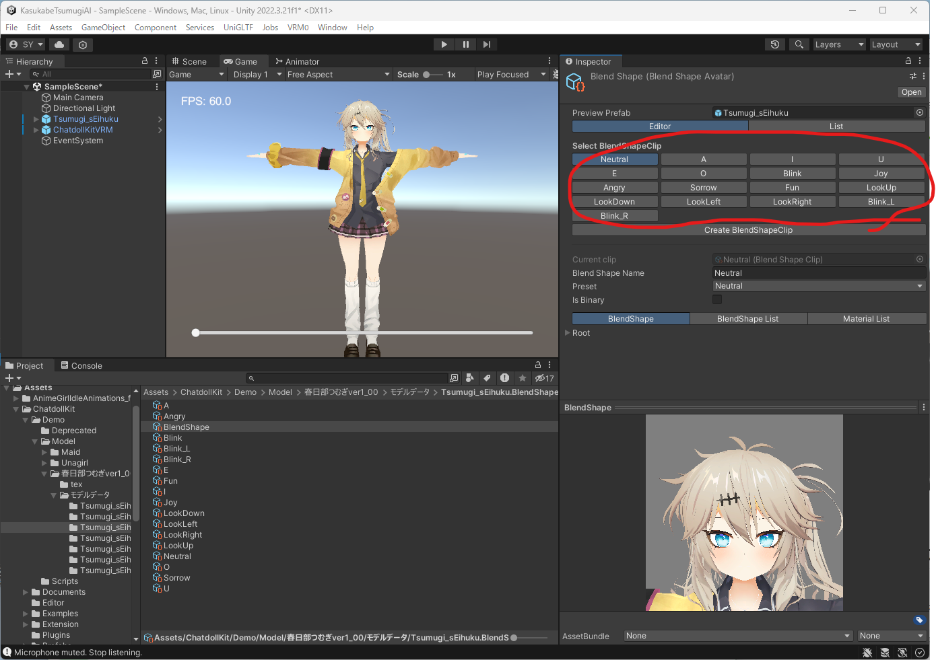Screen dimensions: 936x660
Task: Switch to the Scene tab
Action: click(x=189, y=61)
